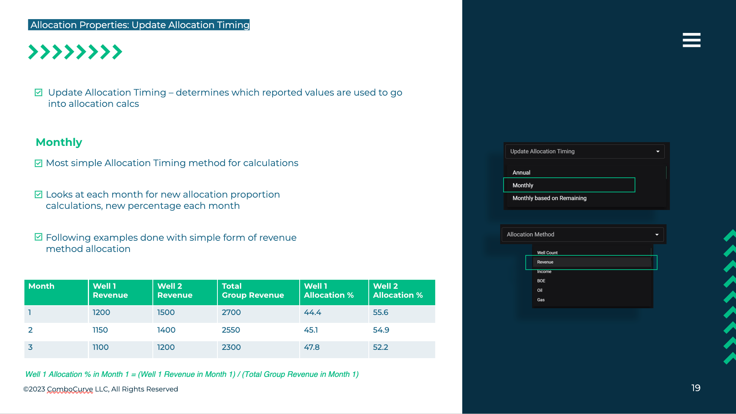Click the ComboCurve copyright text
Screen dimensions: 736x414
101,389
